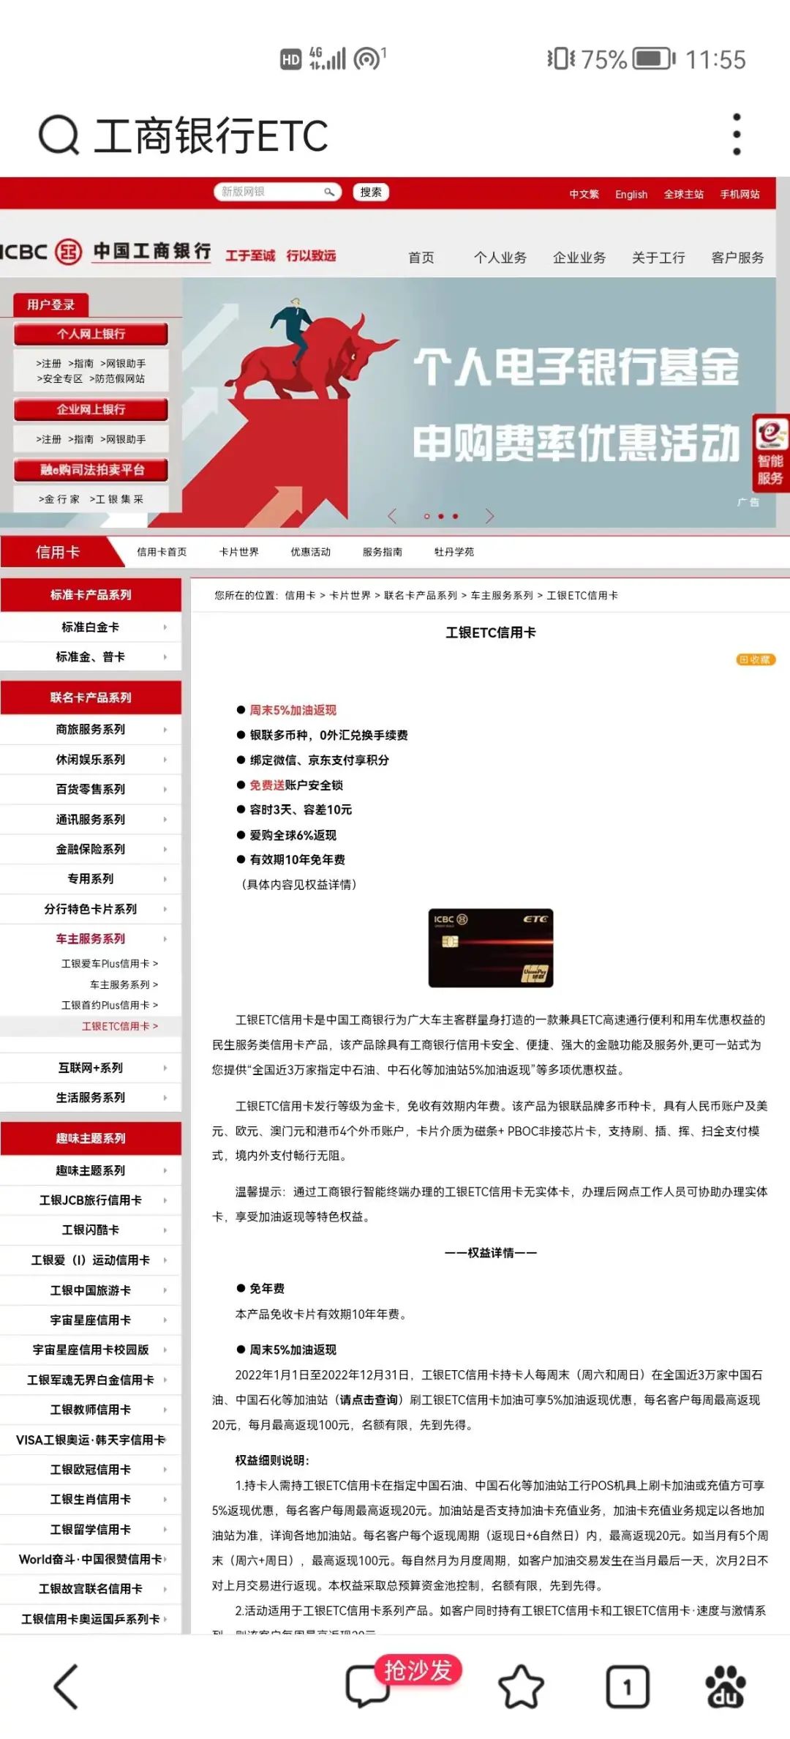Collapse the 车主服务系列 category
This screenshot has height=1739, width=790.
[91, 938]
